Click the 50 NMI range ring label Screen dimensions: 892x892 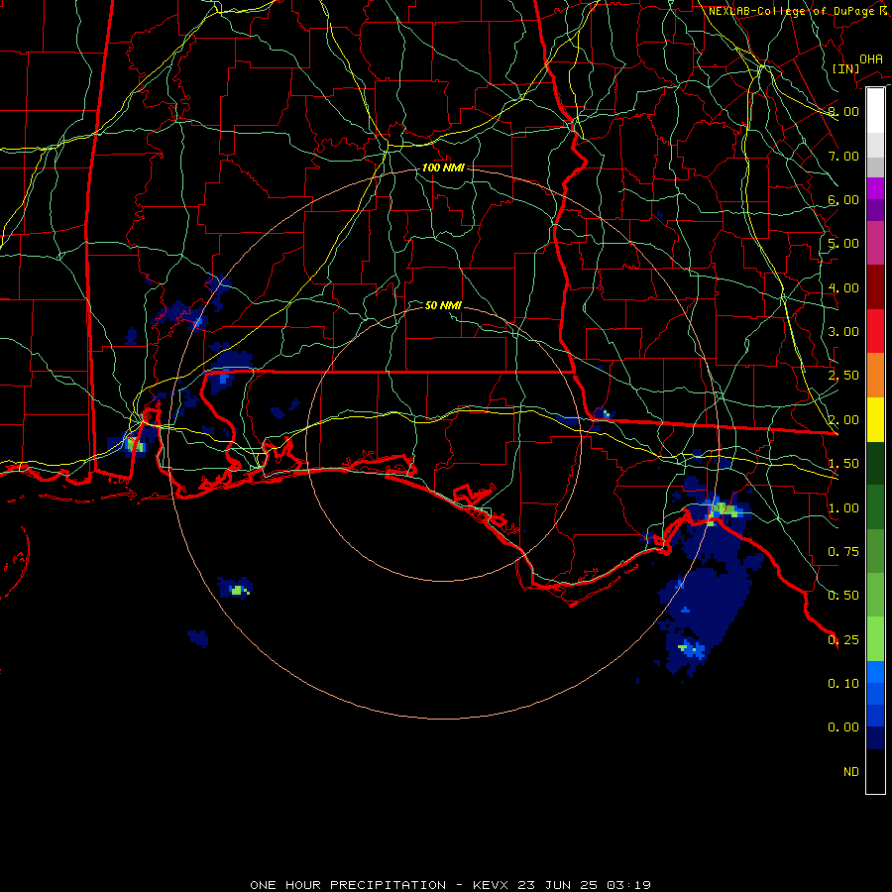click(443, 305)
